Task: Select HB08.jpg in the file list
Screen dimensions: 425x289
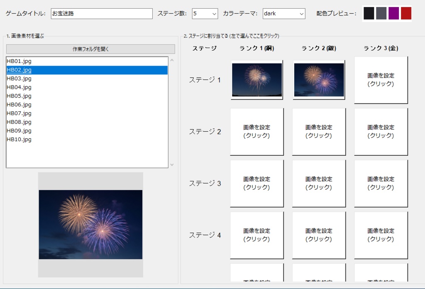Action: coord(87,122)
